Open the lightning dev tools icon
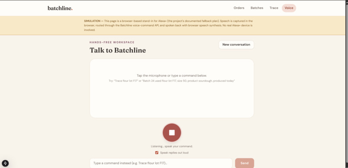 [5, 163]
